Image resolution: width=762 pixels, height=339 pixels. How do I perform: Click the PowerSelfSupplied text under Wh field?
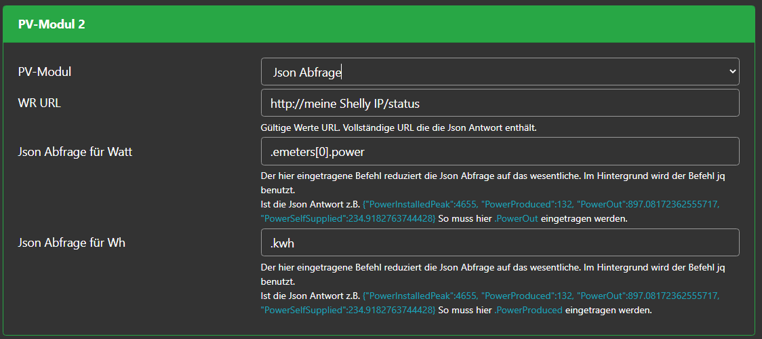(348, 310)
